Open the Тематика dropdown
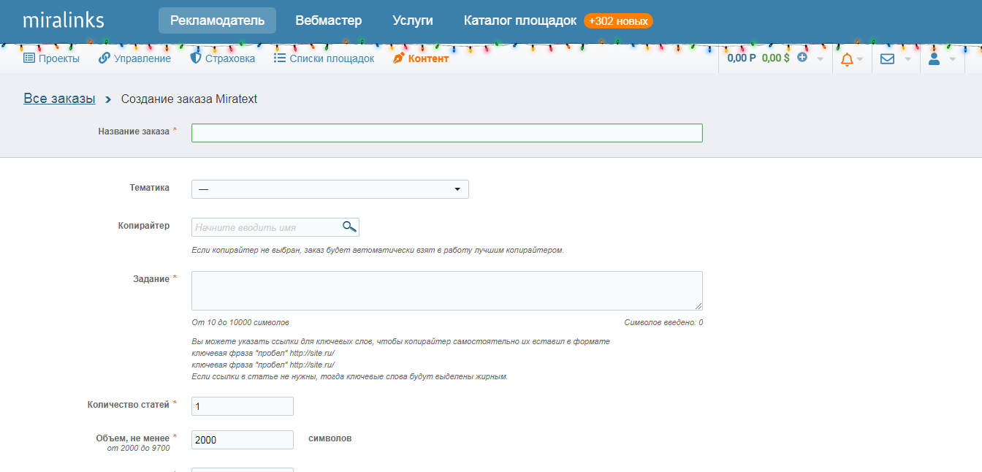 (x=330, y=189)
